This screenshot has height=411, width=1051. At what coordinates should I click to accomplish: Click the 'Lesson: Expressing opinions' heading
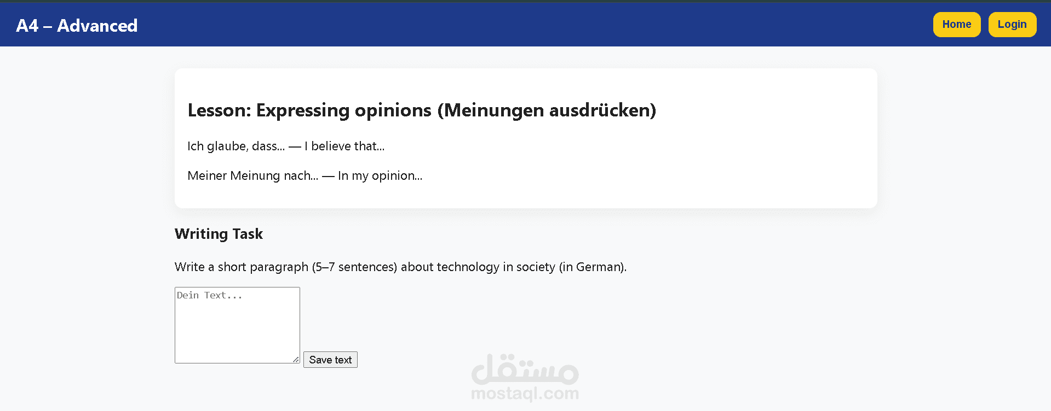tap(421, 110)
